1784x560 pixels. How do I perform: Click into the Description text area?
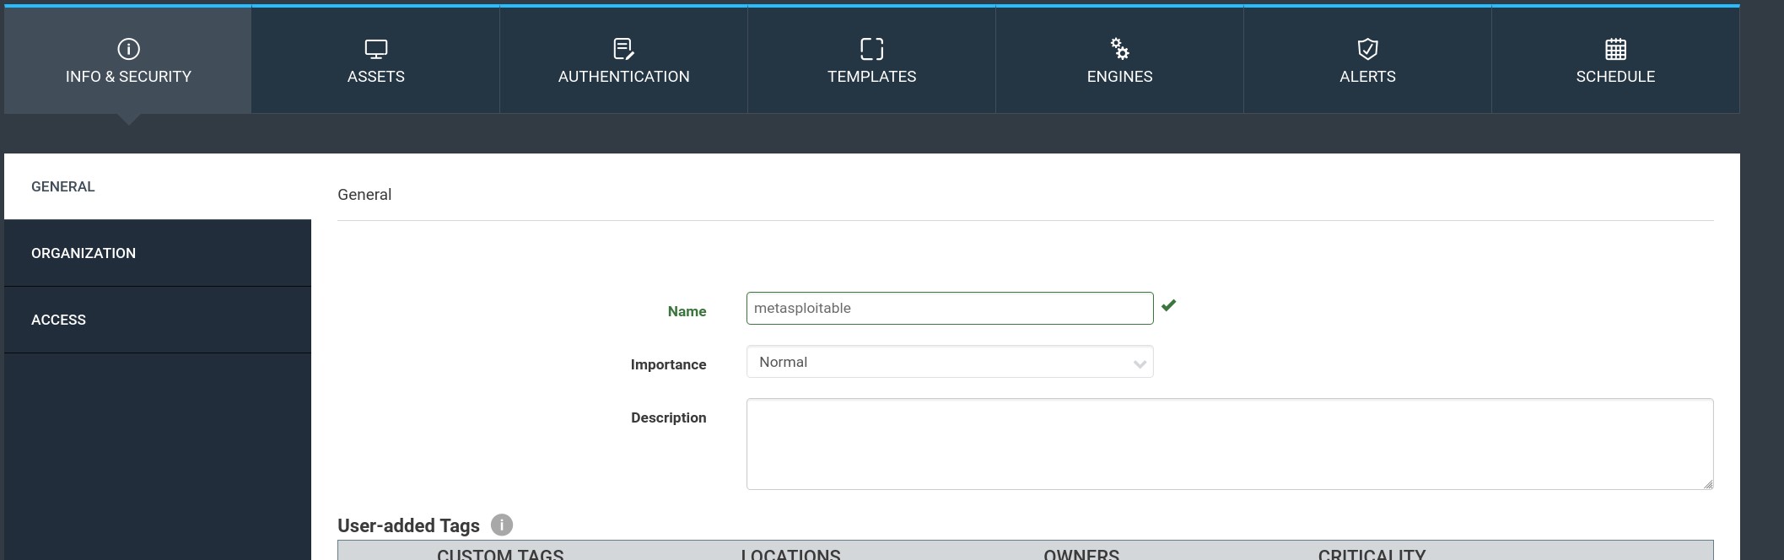coord(1228,444)
